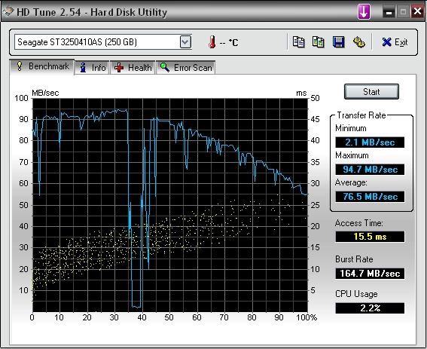Select the Benchmark tab
427x349 pixels.
[42, 66]
